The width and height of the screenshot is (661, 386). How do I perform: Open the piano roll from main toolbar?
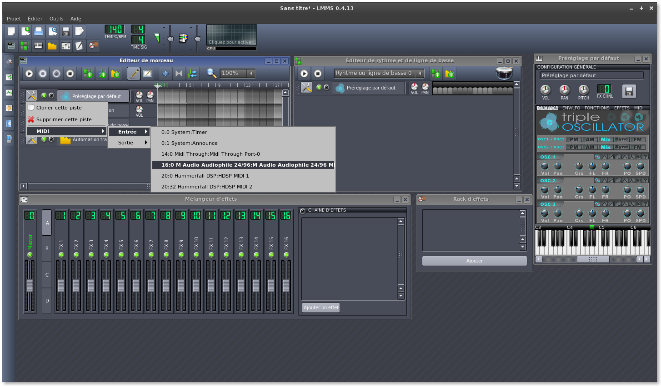(39, 46)
